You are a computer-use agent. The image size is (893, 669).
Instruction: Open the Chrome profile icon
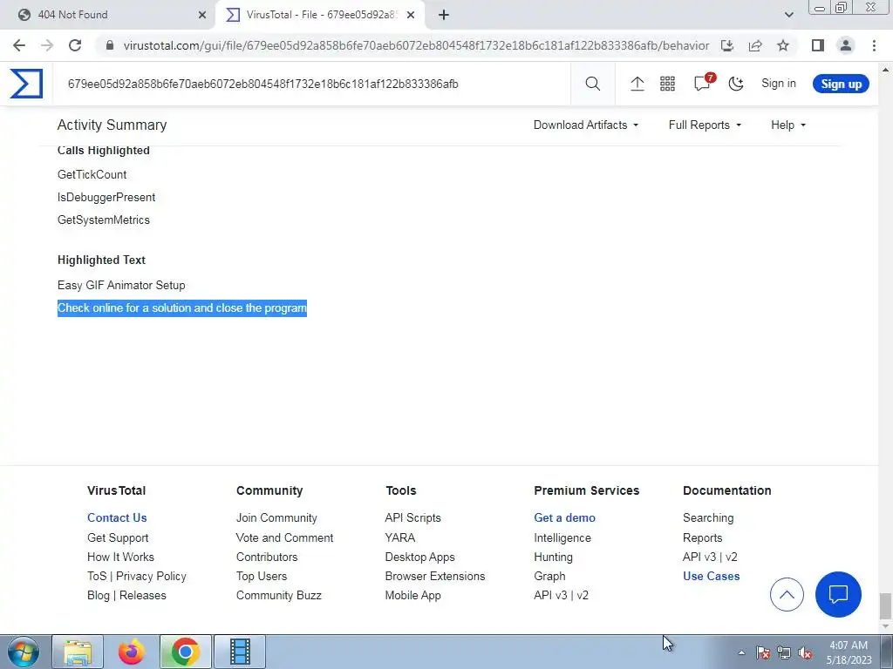[x=846, y=45]
